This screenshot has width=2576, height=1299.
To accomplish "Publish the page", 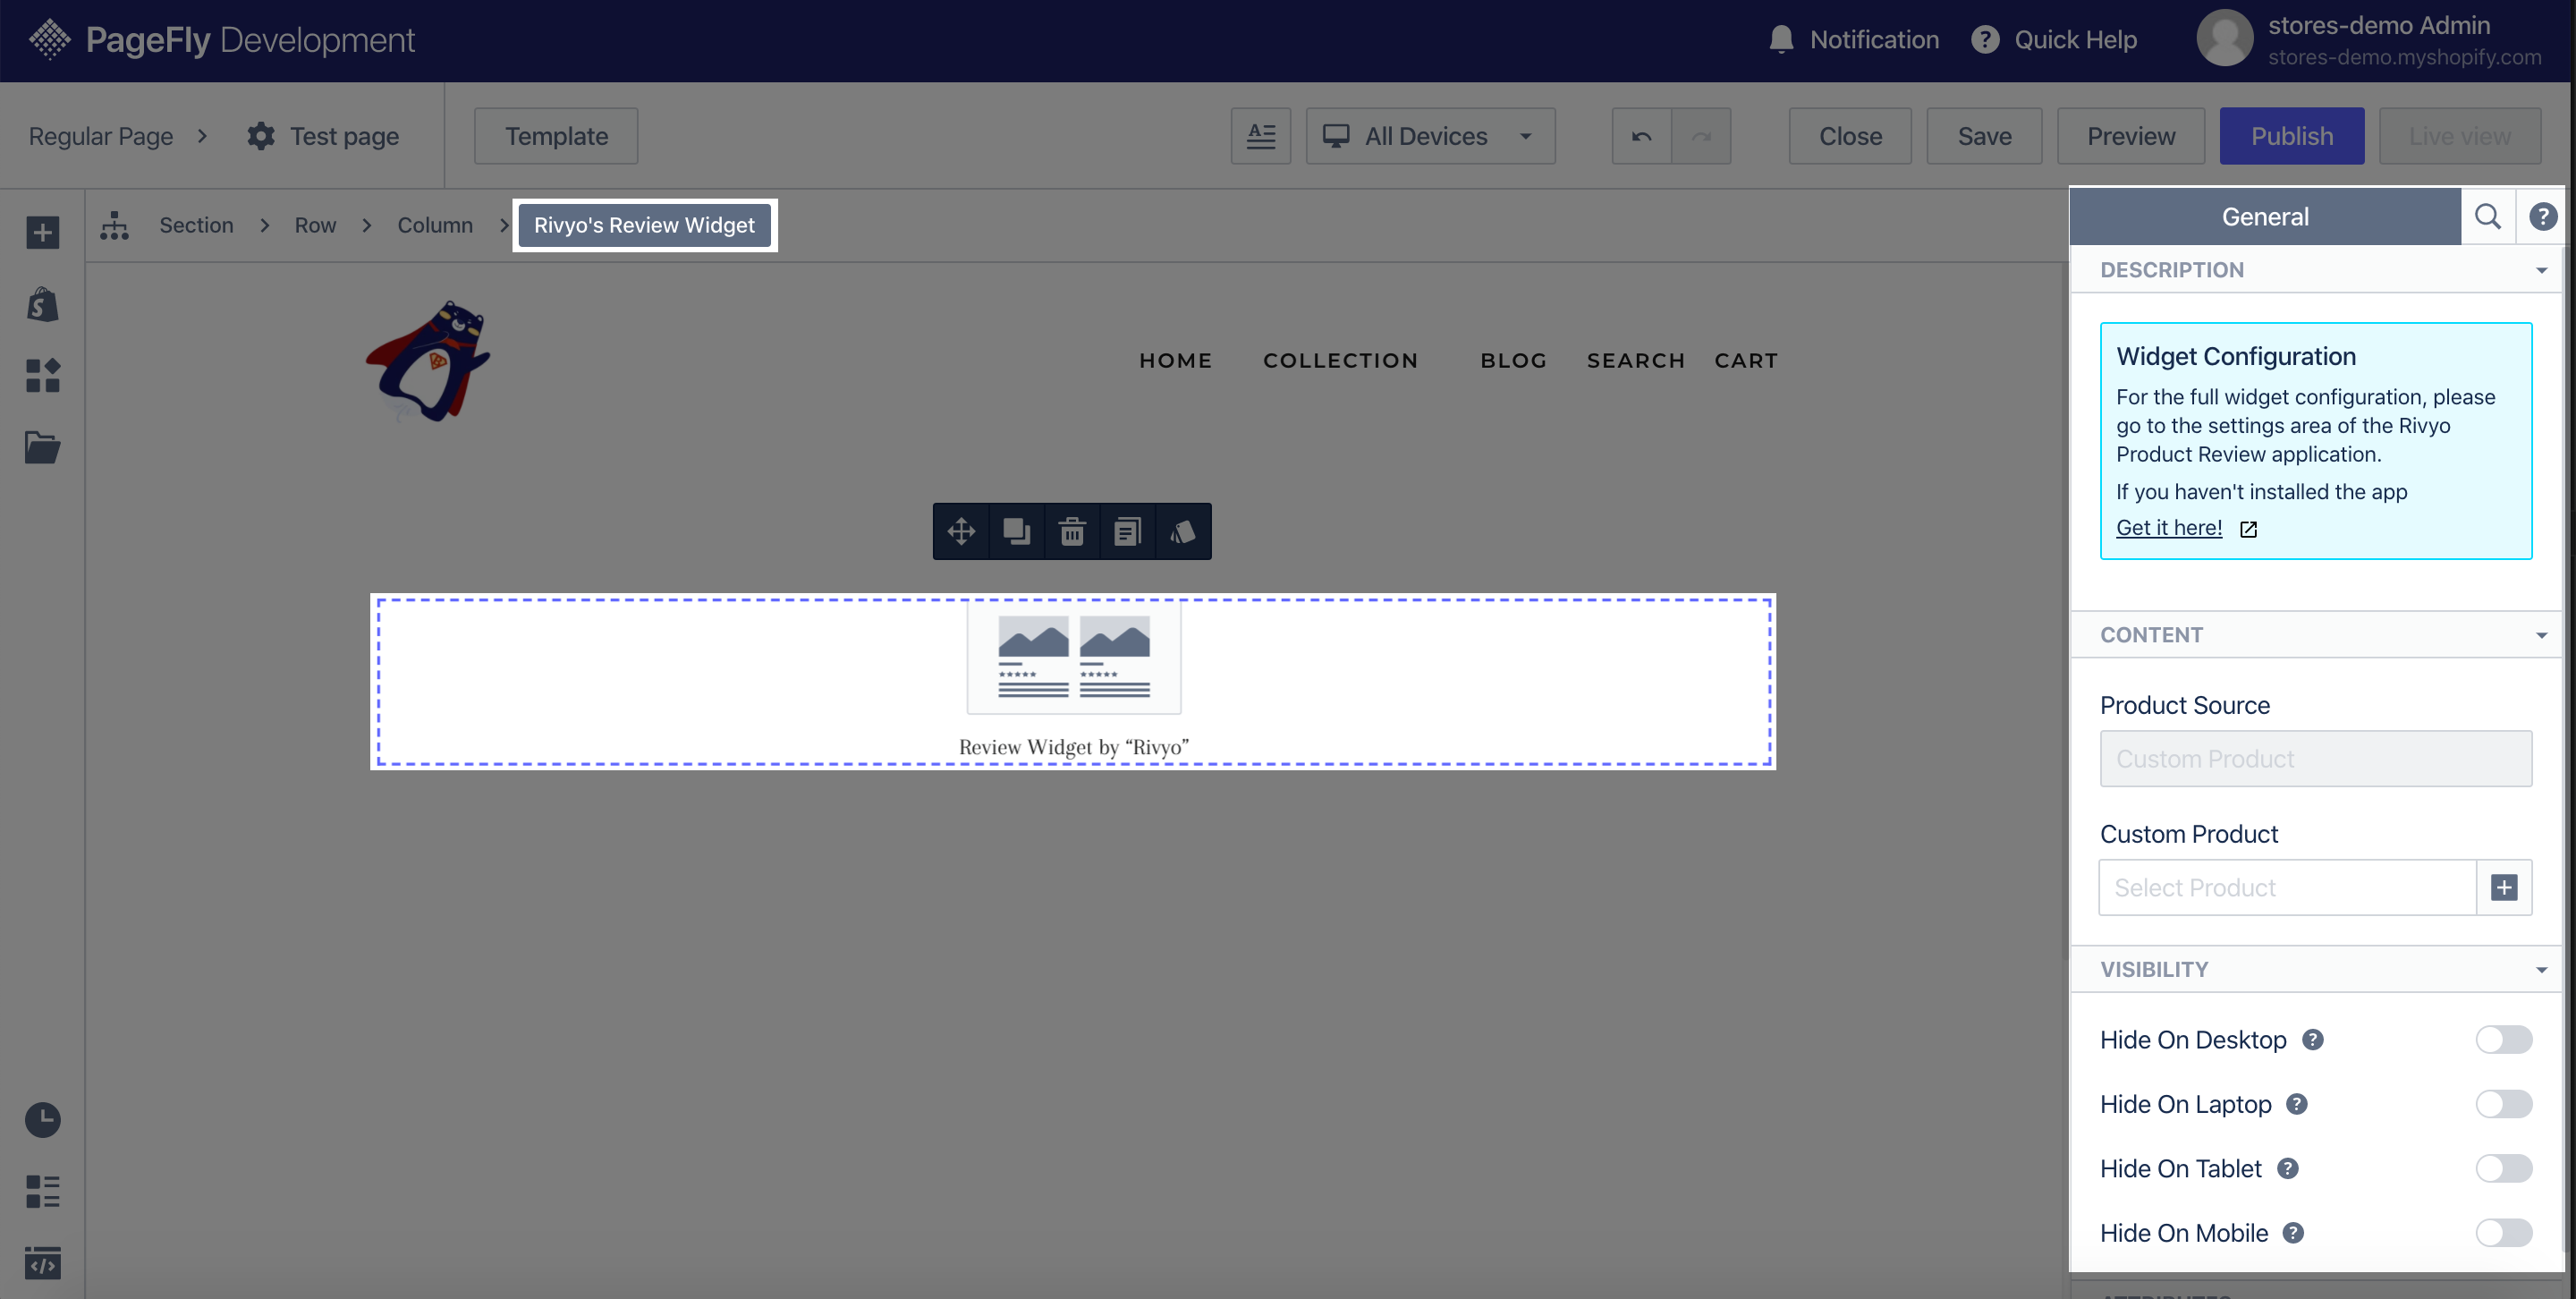I will (2292, 136).
